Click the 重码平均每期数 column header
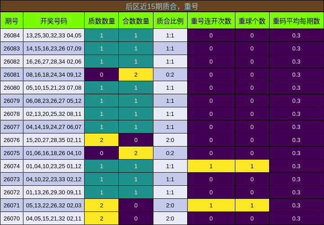The height and width of the screenshot is (225, 324). [296, 21]
